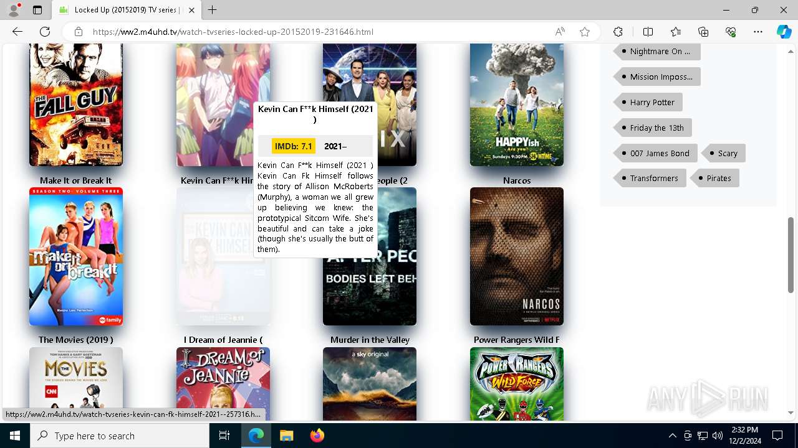798x448 pixels.
Task: Click the scrollbar down arrow
Action: point(791,413)
